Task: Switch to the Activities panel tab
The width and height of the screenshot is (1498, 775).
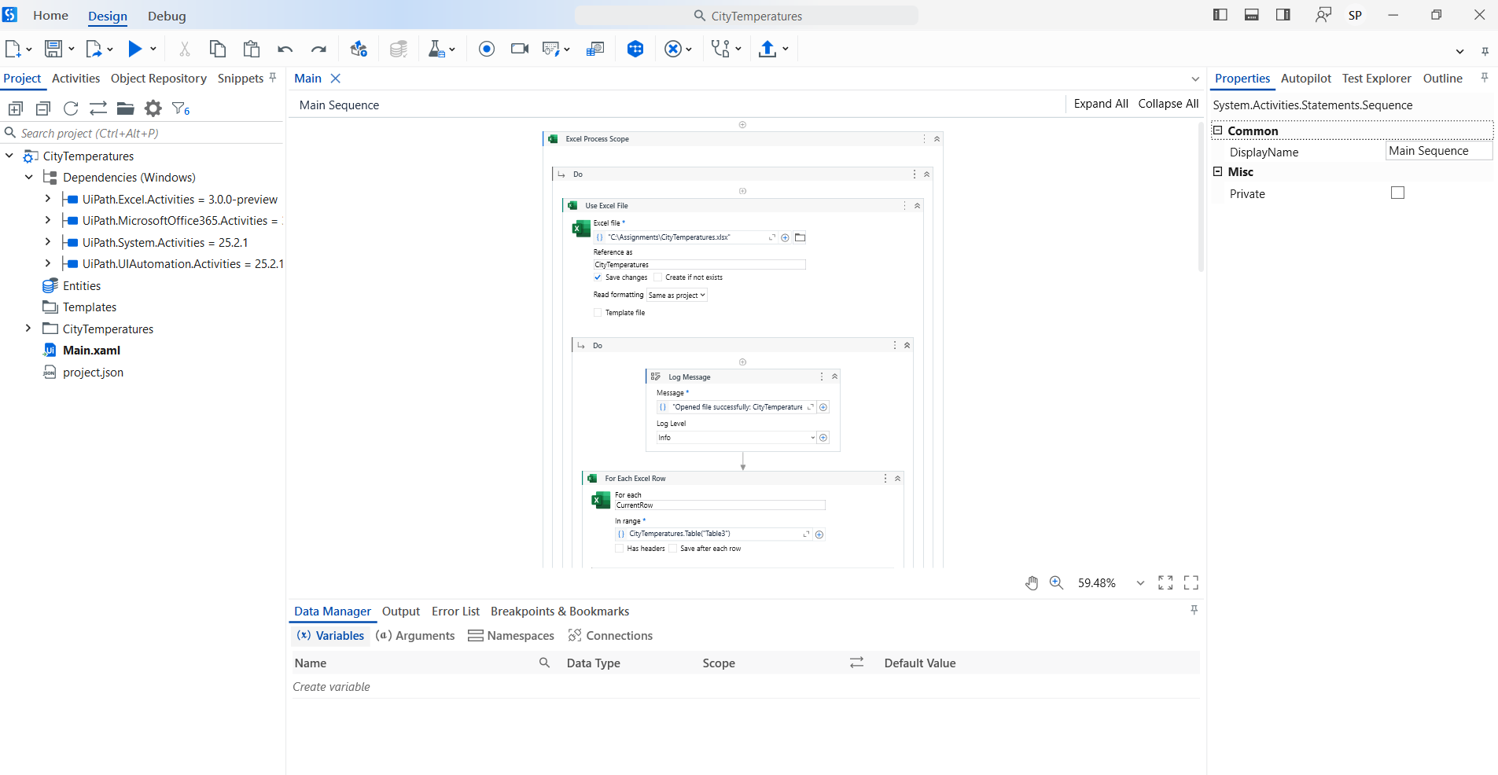Action: point(75,79)
